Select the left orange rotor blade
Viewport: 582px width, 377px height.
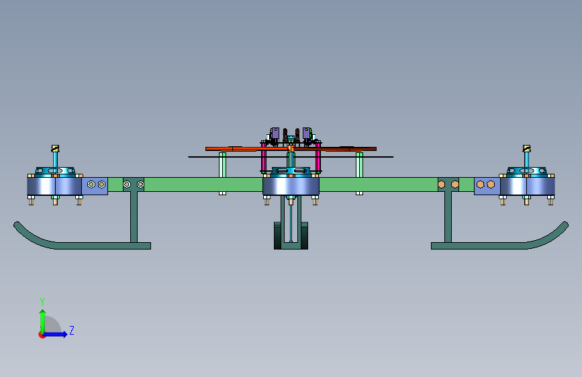pos(247,149)
